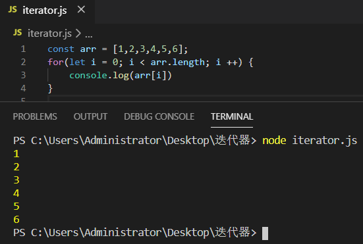The image size is (363, 244).
Task: Switch to the PROBLEMS panel tab
Action: pyautogui.click(x=35, y=116)
